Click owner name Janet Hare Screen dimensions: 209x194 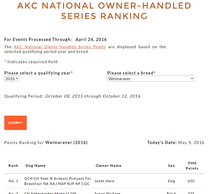[x=104, y=181]
